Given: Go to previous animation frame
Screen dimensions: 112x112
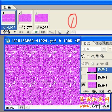Looking at the screenshot, I should (x=28, y=32).
